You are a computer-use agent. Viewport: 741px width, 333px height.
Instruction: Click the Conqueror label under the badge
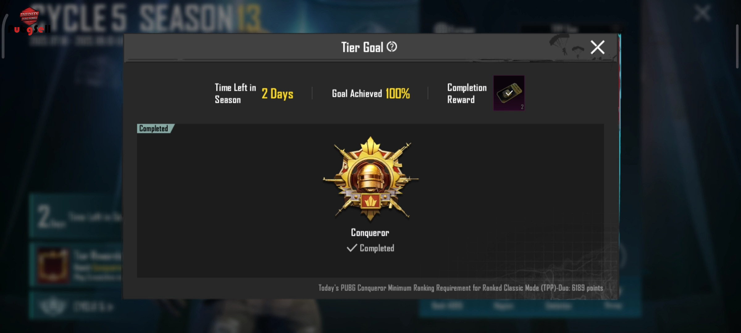(370, 232)
